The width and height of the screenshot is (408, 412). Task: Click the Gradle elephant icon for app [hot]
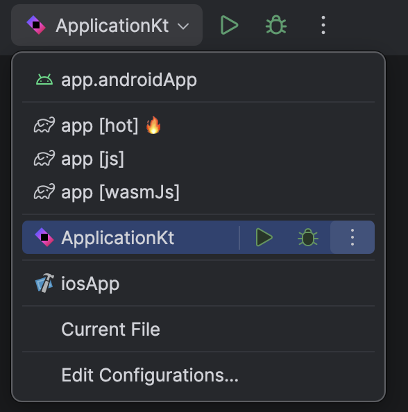[44, 126]
